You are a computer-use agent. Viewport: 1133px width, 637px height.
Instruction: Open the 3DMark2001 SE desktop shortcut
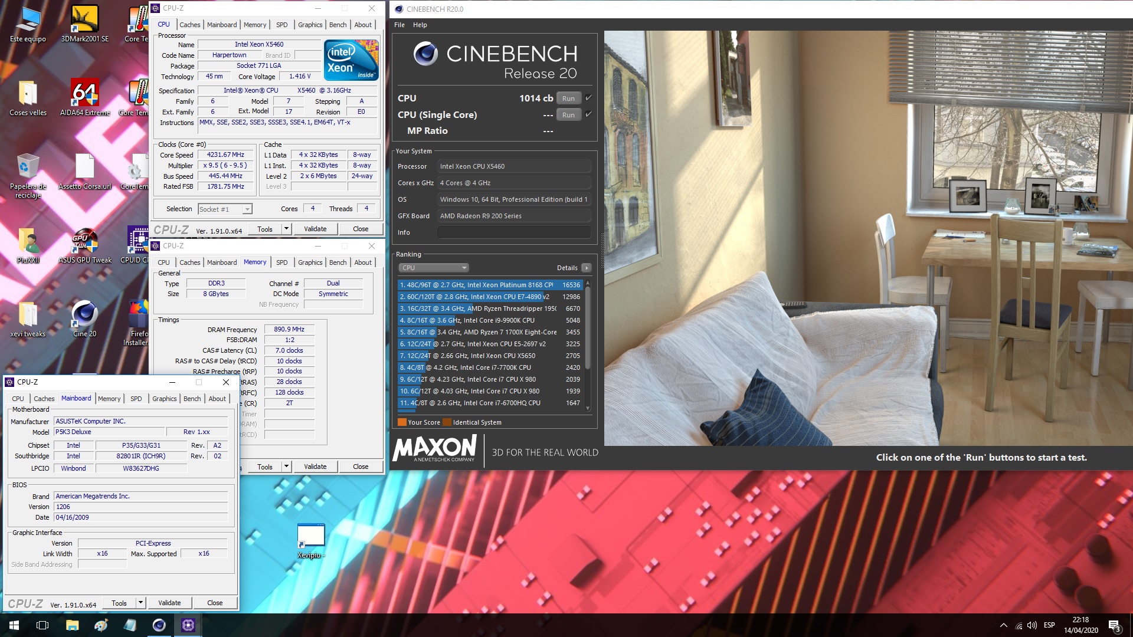click(x=84, y=25)
